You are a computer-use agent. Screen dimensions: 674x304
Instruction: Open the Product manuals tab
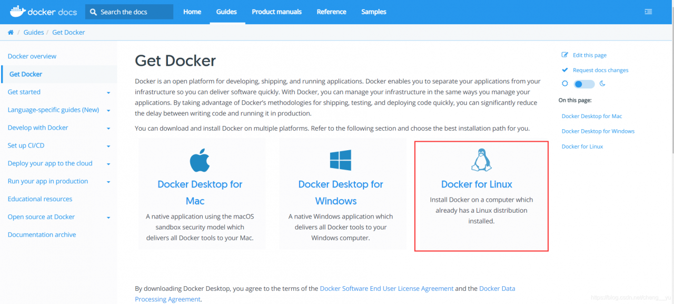pyautogui.click(x=277, y=12)
